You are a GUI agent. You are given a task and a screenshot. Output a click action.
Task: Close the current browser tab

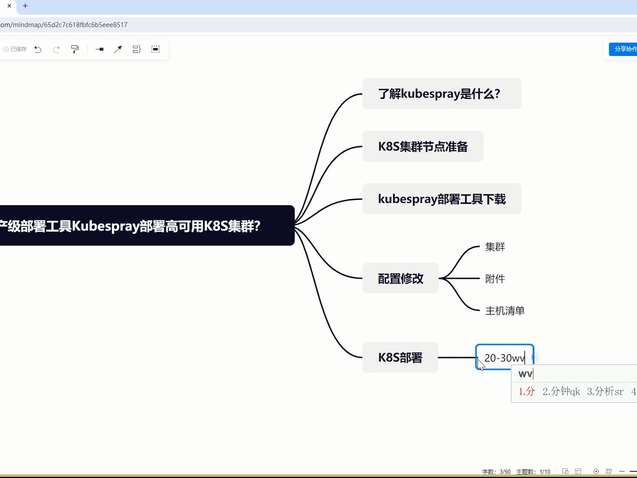(x=9, y=6)
